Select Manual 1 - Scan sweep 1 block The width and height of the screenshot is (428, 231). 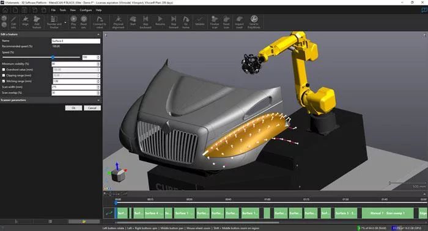point(387,213)
